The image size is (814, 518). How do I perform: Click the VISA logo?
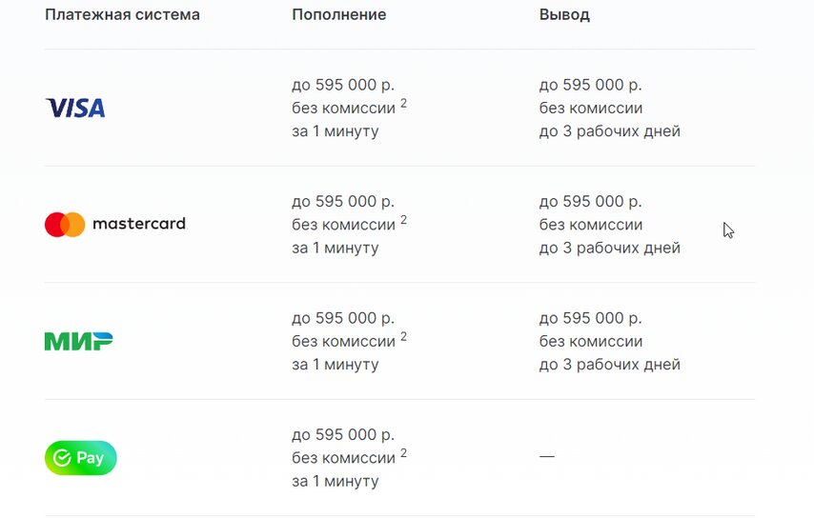click(75, 108)
